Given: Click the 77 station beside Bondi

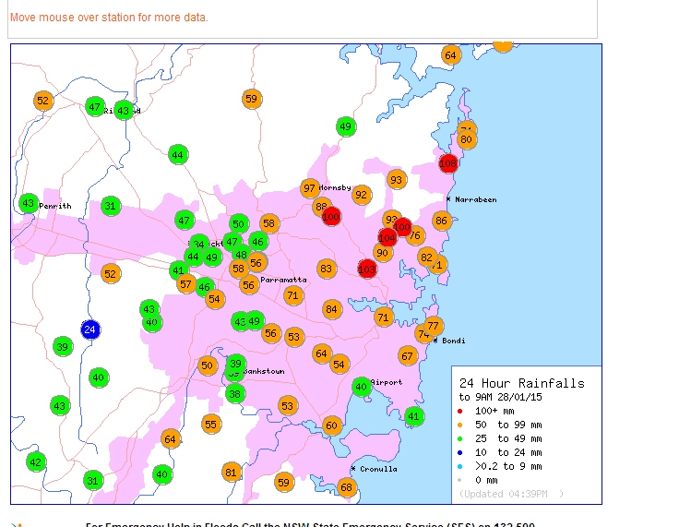Looking at the screenshot, I should pos(433,326).
